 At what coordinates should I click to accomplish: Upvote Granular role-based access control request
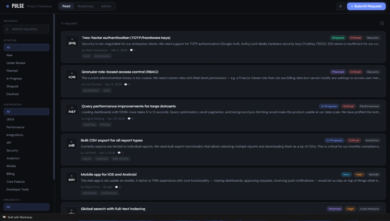pos(72,75)
